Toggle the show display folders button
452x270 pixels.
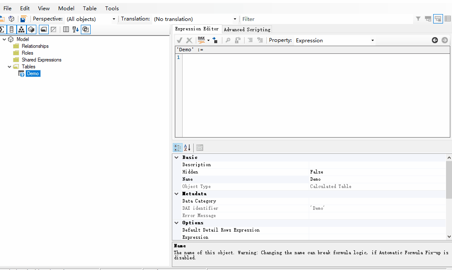tap(44, 29)
